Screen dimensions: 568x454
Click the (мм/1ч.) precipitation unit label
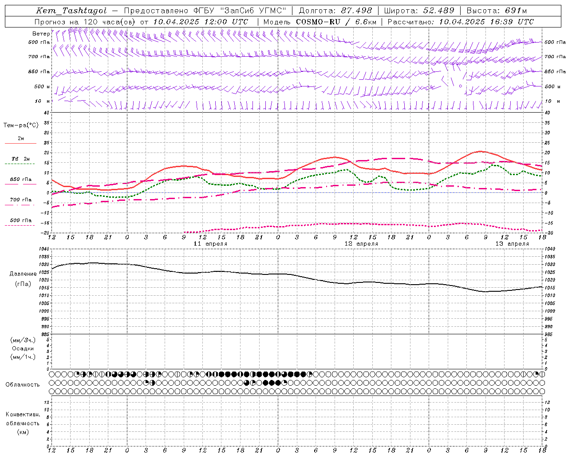point(23,357)
